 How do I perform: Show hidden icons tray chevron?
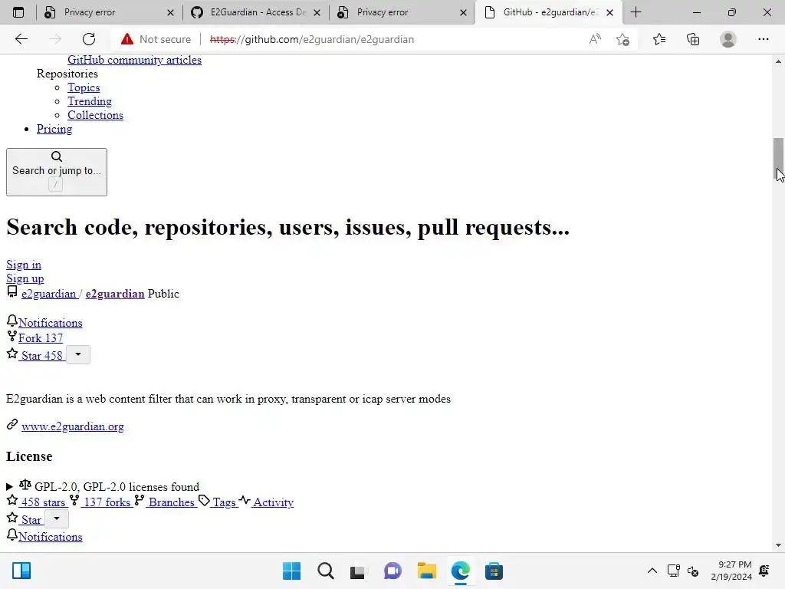(652, 571)
